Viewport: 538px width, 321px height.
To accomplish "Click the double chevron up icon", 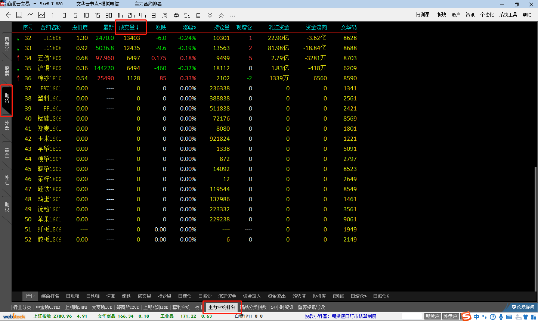I will (x=221, y=15).
